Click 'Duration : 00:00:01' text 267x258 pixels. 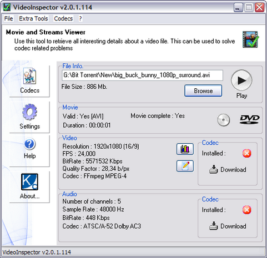pyautogui.click(x=87, y=125)
